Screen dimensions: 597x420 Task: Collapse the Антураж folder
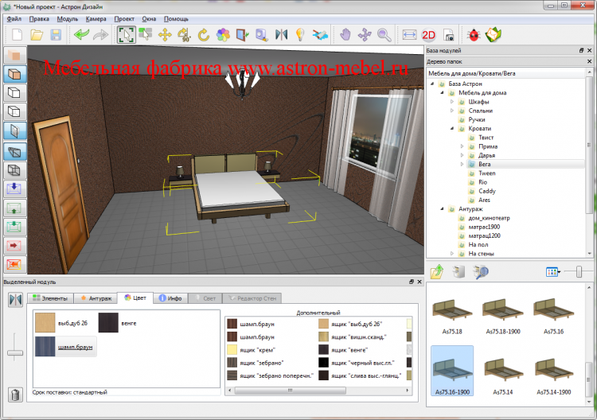[442, 209]
